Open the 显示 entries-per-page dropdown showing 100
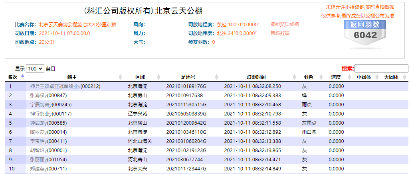Viewport: 410px width, 174px height. tap(35, 68)
